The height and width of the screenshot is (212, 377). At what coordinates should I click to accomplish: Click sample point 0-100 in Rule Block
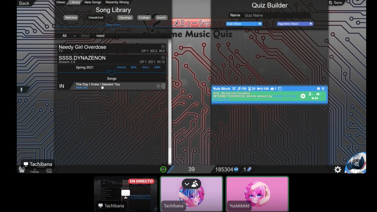click(263, 89)
